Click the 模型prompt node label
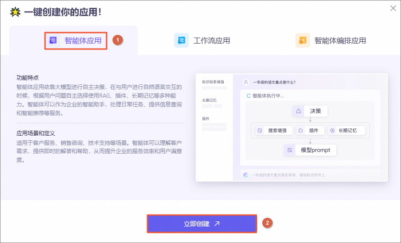 316,150
